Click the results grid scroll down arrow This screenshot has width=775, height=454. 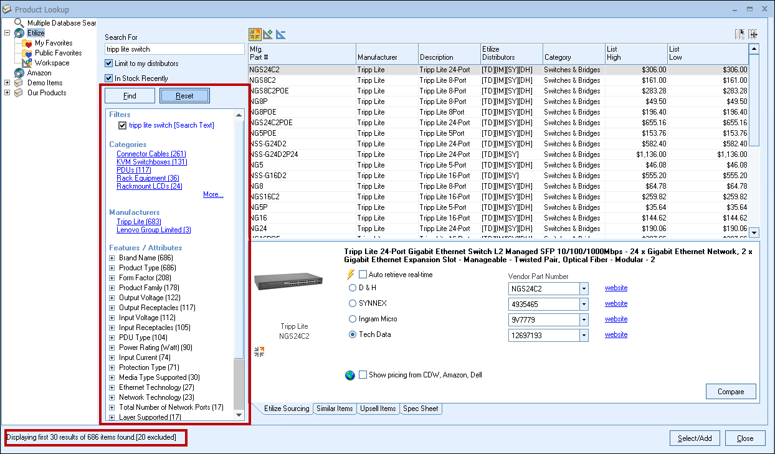(x=754, y=232)
